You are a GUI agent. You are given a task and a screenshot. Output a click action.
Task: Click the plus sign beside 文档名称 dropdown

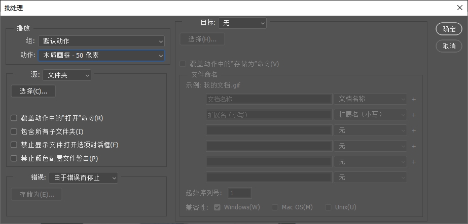(x=414, y=99)
